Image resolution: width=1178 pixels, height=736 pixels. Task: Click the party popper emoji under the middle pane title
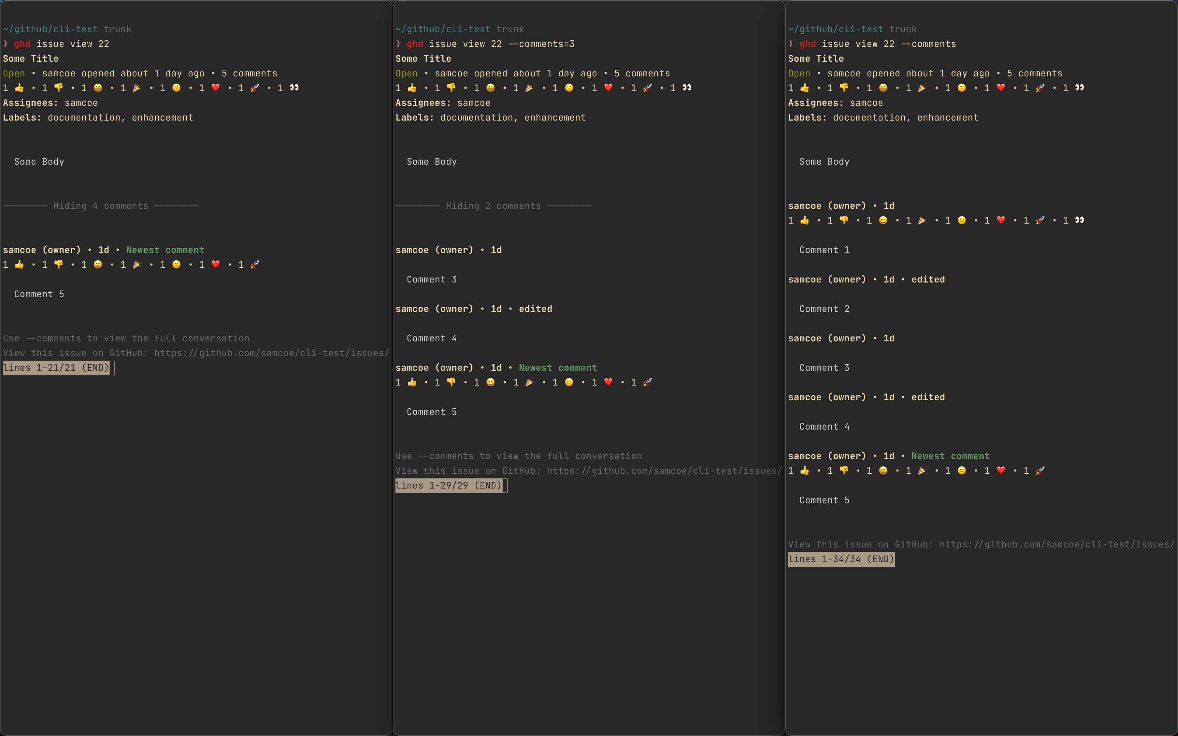(x=530, y=88)
